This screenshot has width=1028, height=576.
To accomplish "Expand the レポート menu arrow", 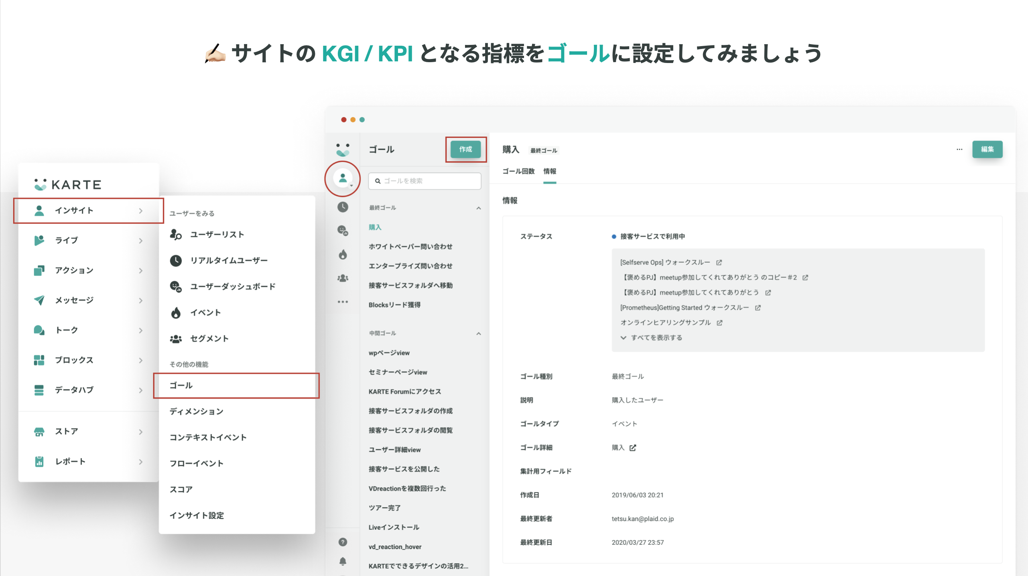I will (140, 462).
